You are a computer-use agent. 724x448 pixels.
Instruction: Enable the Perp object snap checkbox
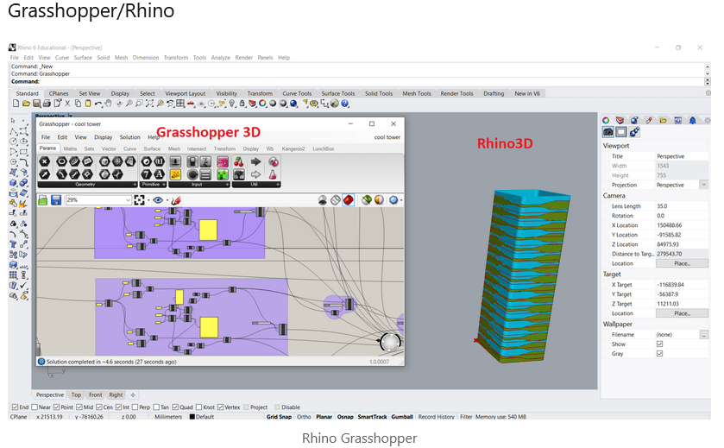coord(136,407)
